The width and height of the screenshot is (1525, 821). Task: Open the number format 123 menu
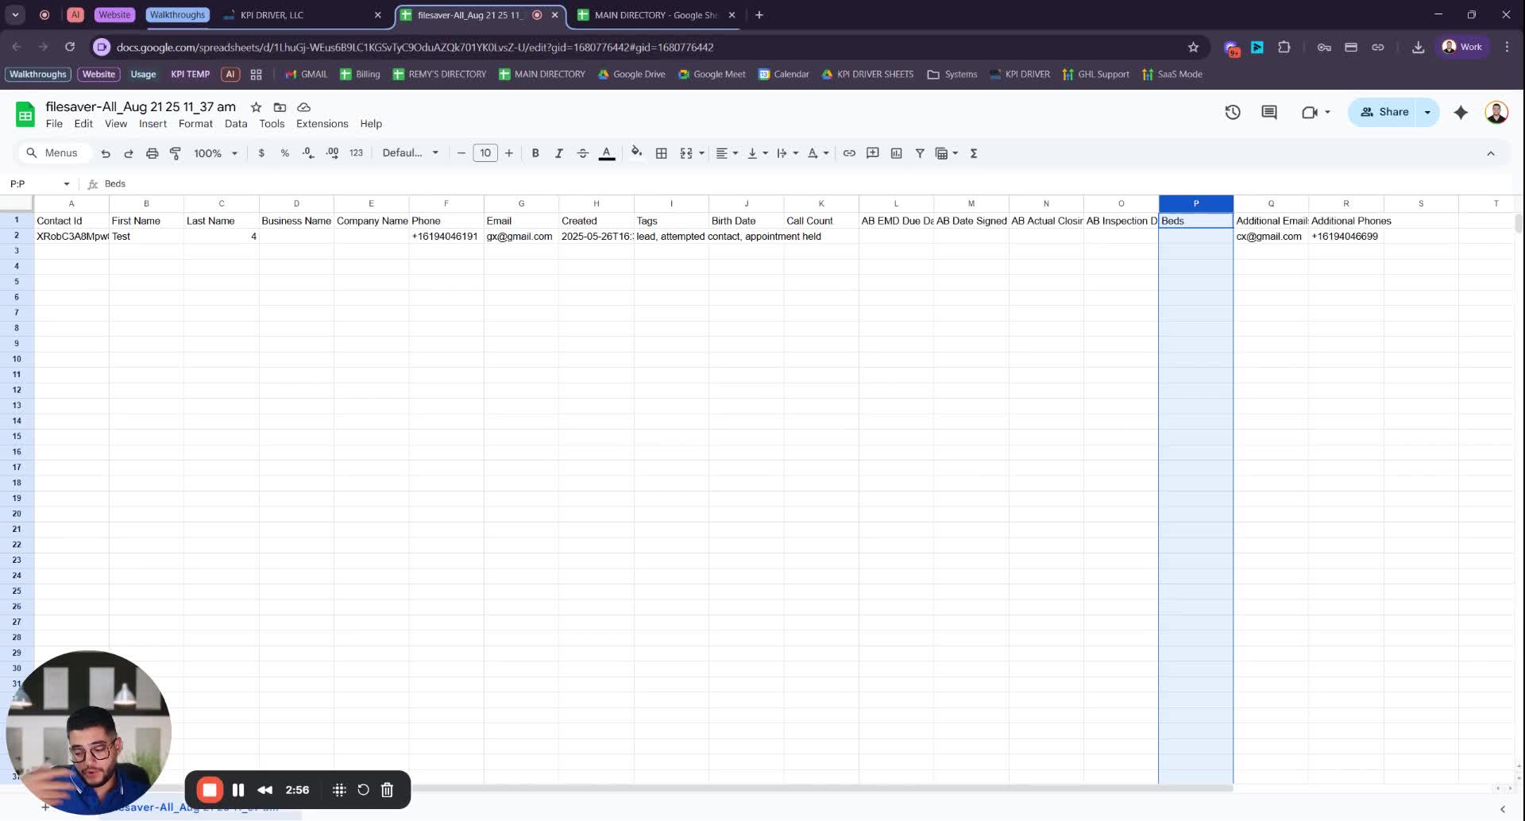click(x=356, y=153)
